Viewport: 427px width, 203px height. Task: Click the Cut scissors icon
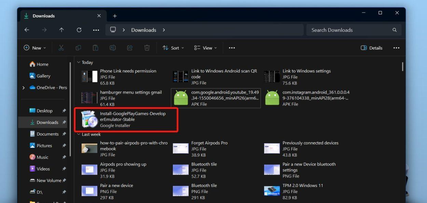[x=61, y=48]
